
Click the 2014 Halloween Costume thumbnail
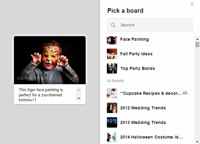pyautogui.click(x=112, y=137)
